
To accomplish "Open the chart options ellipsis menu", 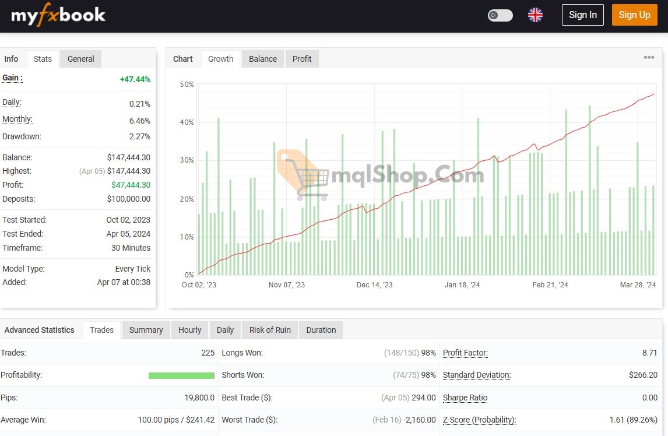I will [649, 57].
